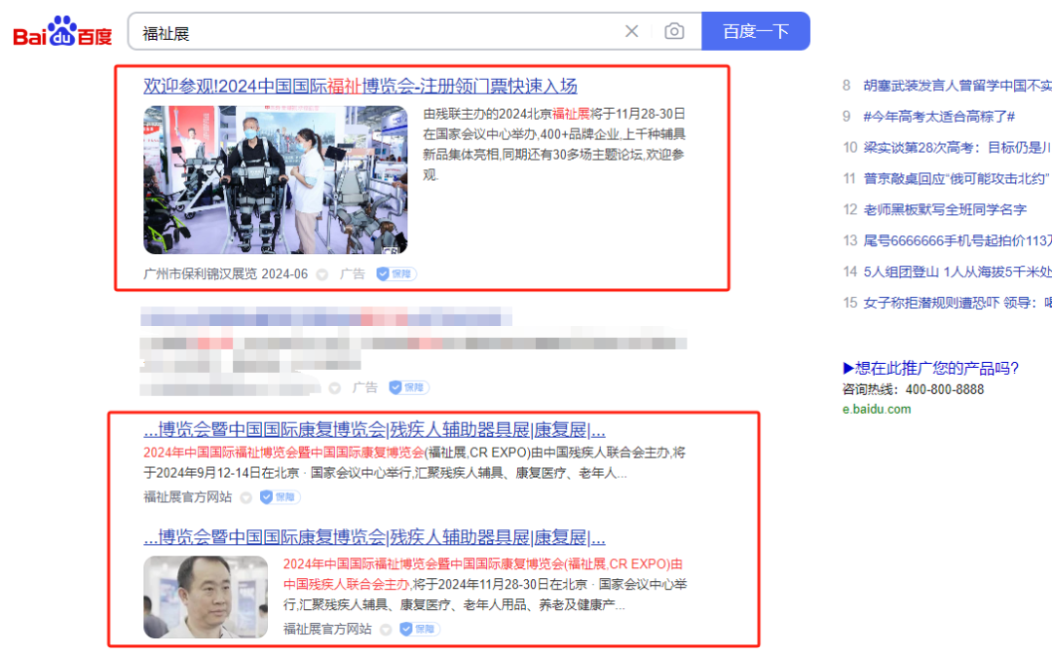Open hot search item #今年高考太适合高棕了#

coord(939,116)
